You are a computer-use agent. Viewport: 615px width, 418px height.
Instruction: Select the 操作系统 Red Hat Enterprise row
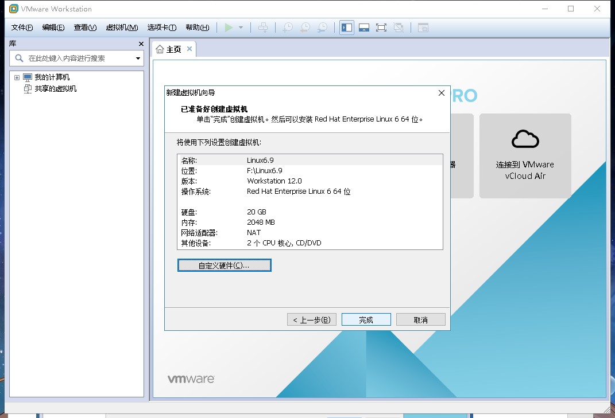point(310,192)
